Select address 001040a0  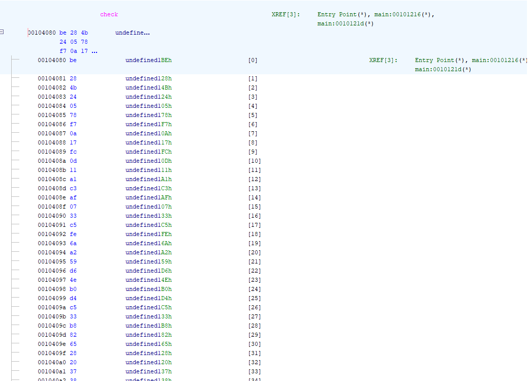click(x=52, y=362)
